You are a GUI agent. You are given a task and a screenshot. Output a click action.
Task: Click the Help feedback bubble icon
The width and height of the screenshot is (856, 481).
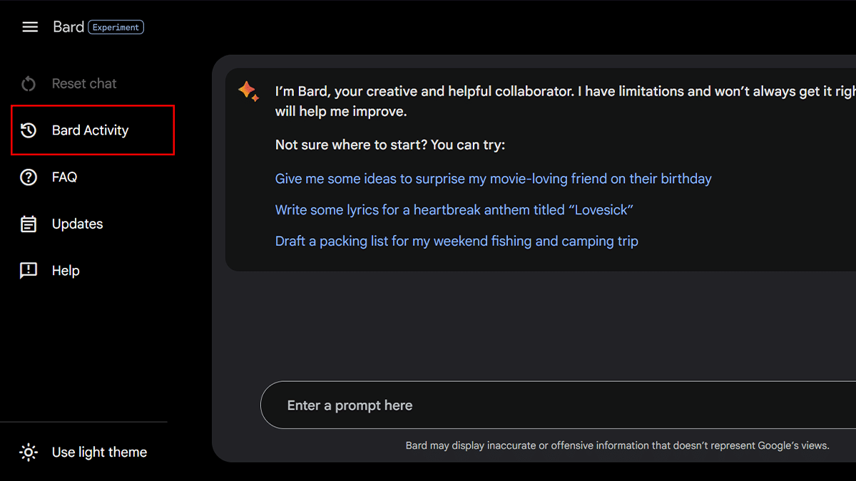coord(29,271)
